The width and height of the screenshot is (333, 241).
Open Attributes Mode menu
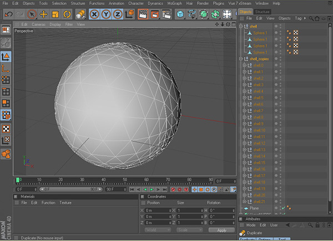[251, 225]
